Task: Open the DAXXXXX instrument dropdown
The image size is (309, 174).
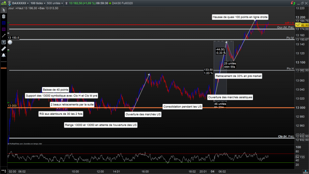Action: (x=20, y=3)
